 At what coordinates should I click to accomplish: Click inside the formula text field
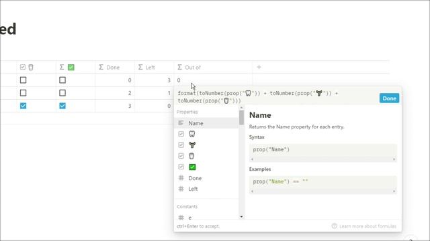pyautogui.click(x=276, y=97)
